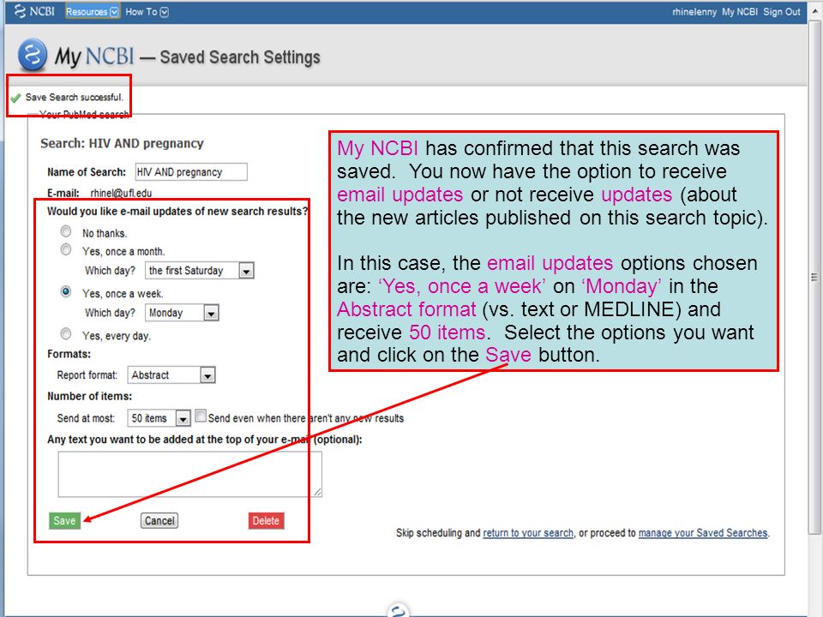Click the Cancel button

(x=159, y=520)
